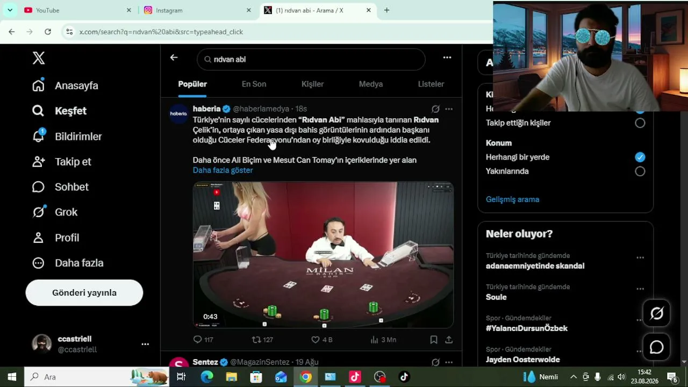Bookmark the haberia post
Image resolution: width=688 pixels, height=387 pixels.
pos(434,340)
